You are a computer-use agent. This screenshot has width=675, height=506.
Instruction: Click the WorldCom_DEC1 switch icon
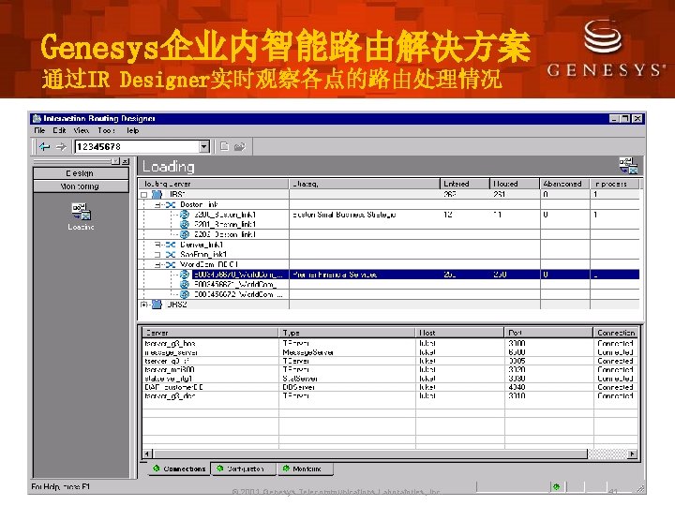171,264
